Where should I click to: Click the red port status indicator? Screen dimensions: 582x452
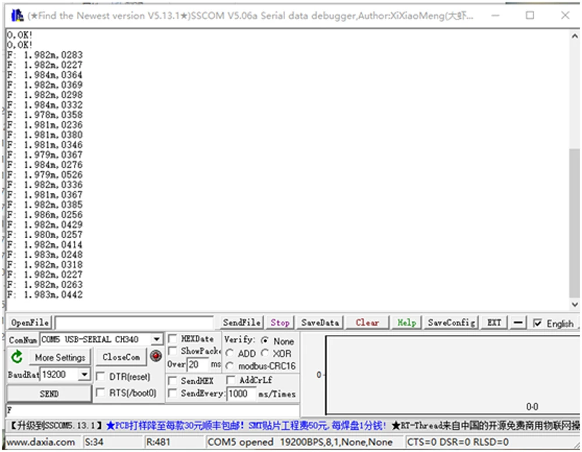[x=156, y=356]
